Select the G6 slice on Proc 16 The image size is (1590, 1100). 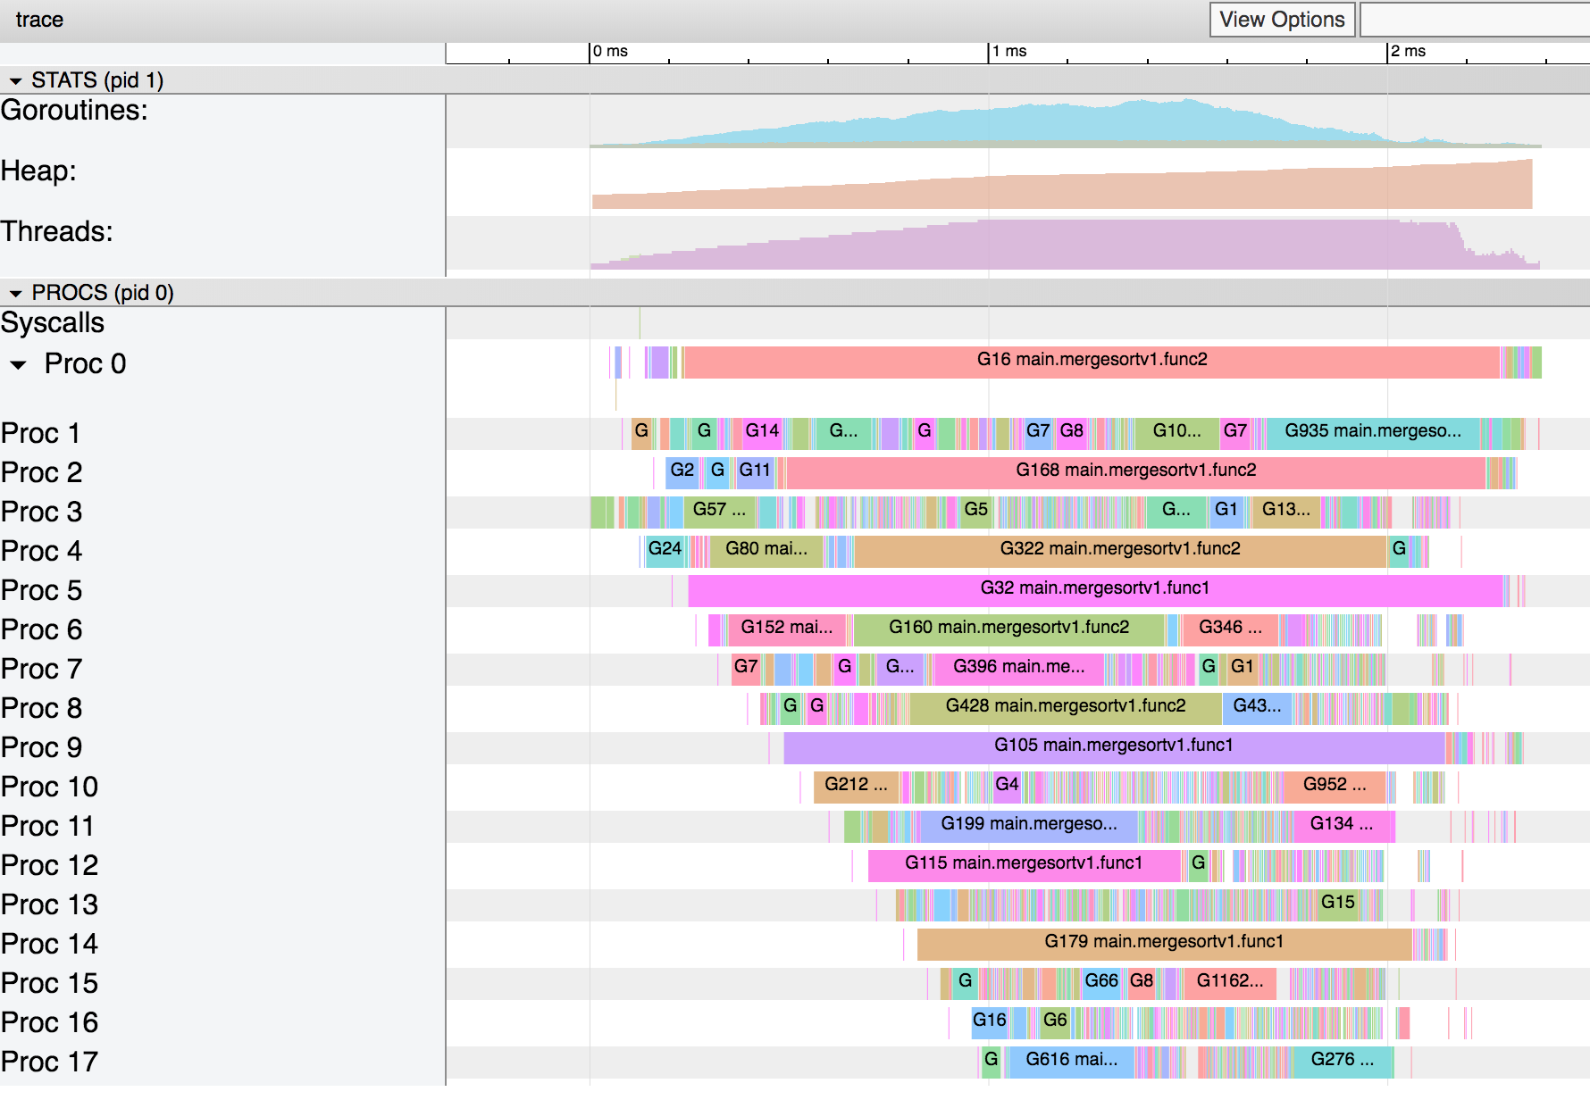tap(1055, 1022)
